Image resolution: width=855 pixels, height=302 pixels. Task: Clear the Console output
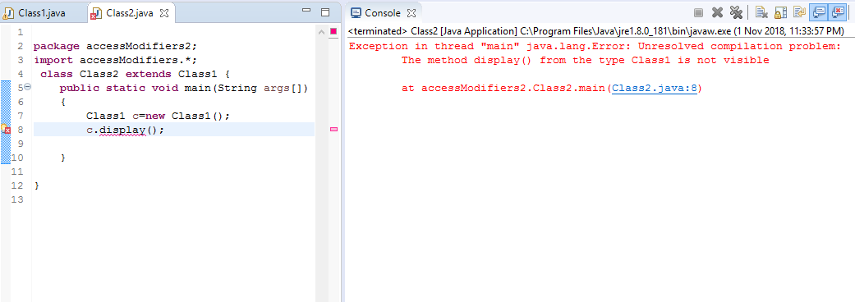point(761,12)
